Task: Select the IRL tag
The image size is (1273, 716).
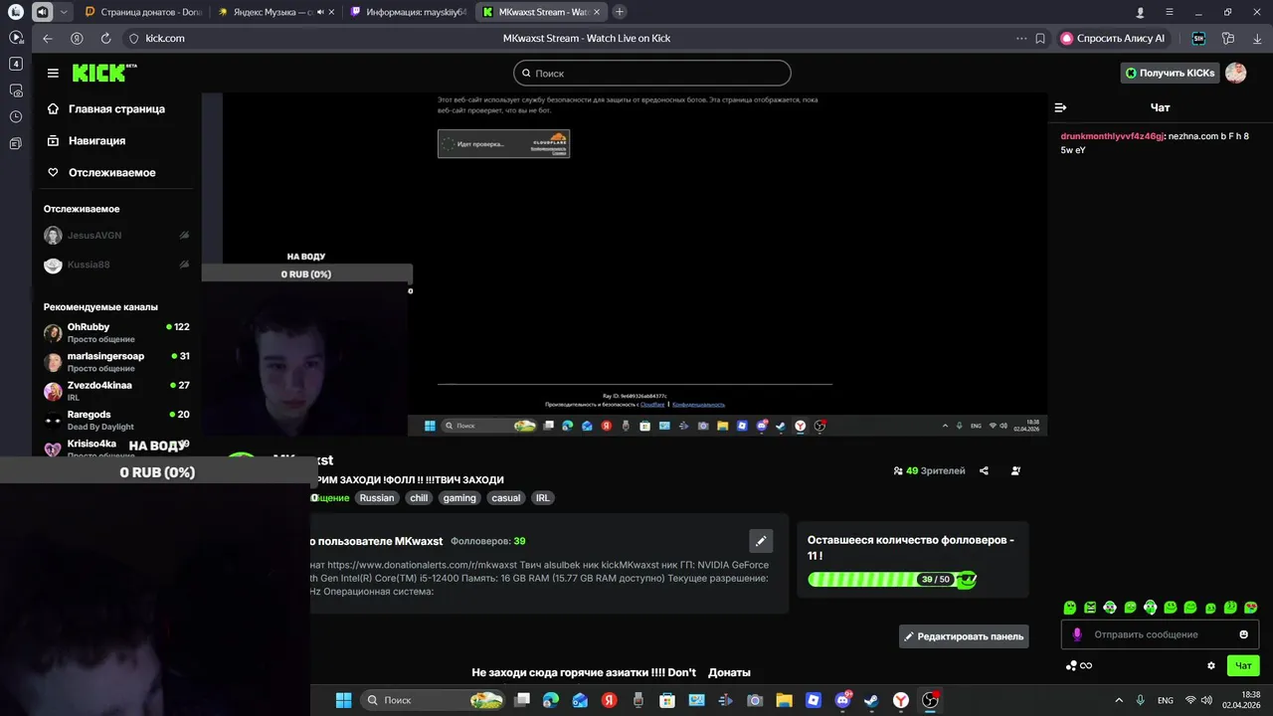Action: 542,498
